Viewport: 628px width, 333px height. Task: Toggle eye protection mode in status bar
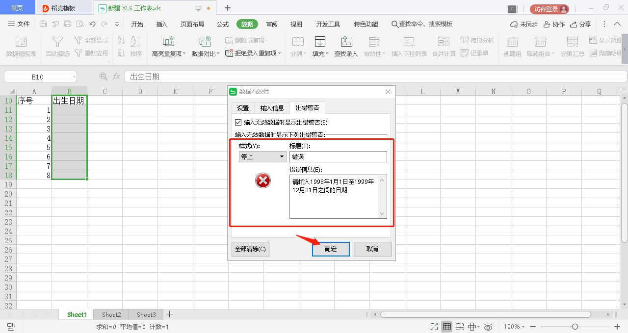click(488, 327)
